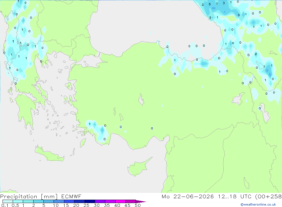
Task: Select the 1–2 mm legend color box
Action: (x=28, y=201)
